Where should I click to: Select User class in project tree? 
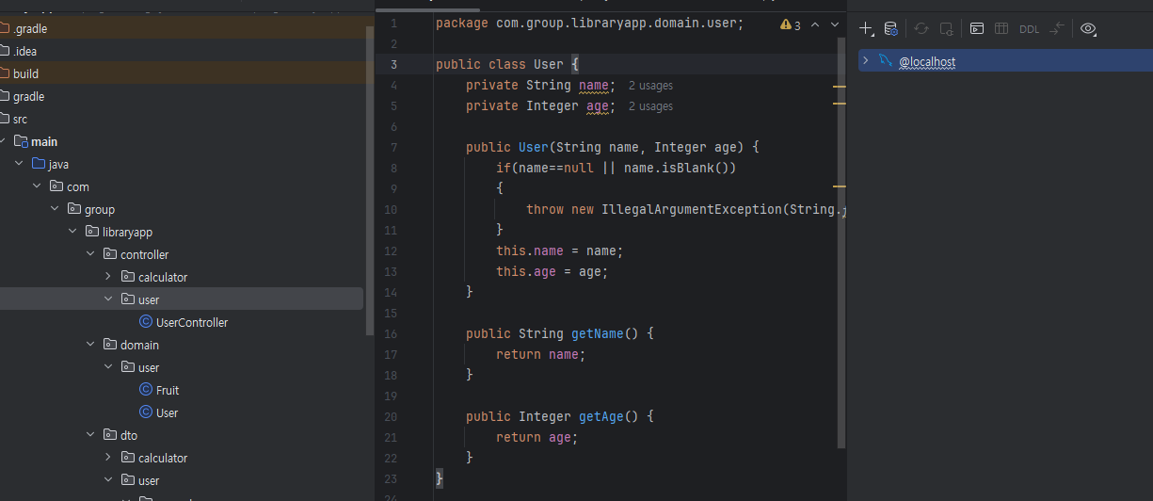[168, 412]
